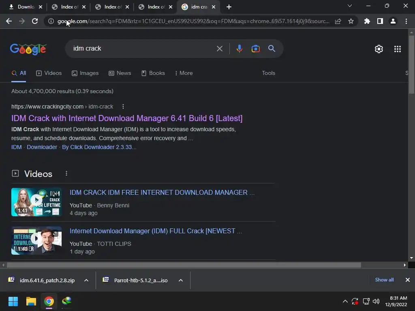Screen dimensions: 415x311
Task: Close the Downloads tab
Action: (x=41, y=7)
